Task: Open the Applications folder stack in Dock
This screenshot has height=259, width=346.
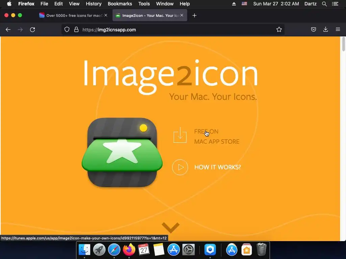Action: (x=232, y=250)
